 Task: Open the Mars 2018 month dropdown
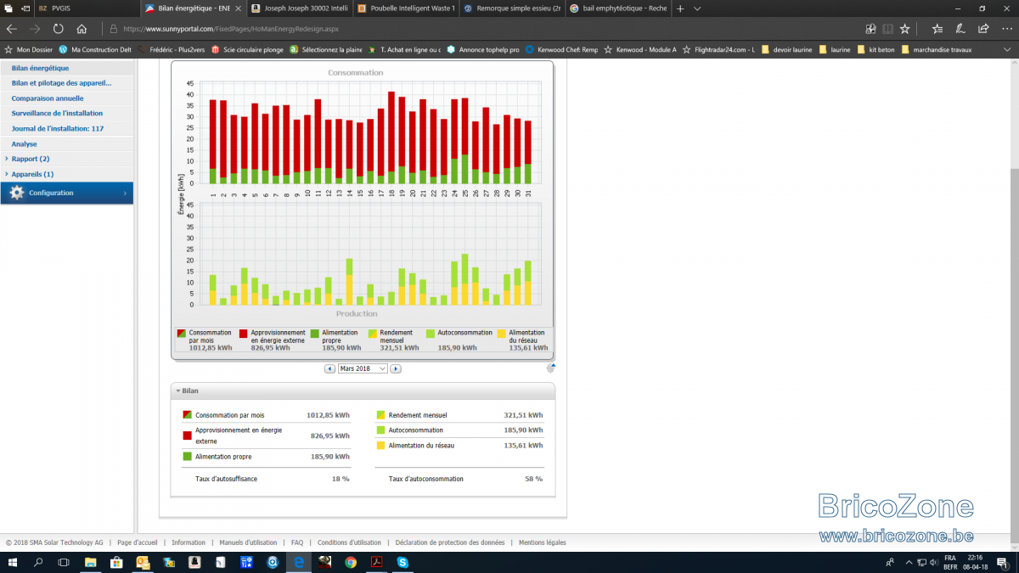pos(363,368)
